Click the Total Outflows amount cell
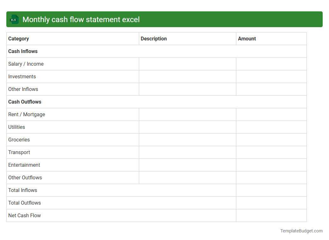 tap(271, 203)
